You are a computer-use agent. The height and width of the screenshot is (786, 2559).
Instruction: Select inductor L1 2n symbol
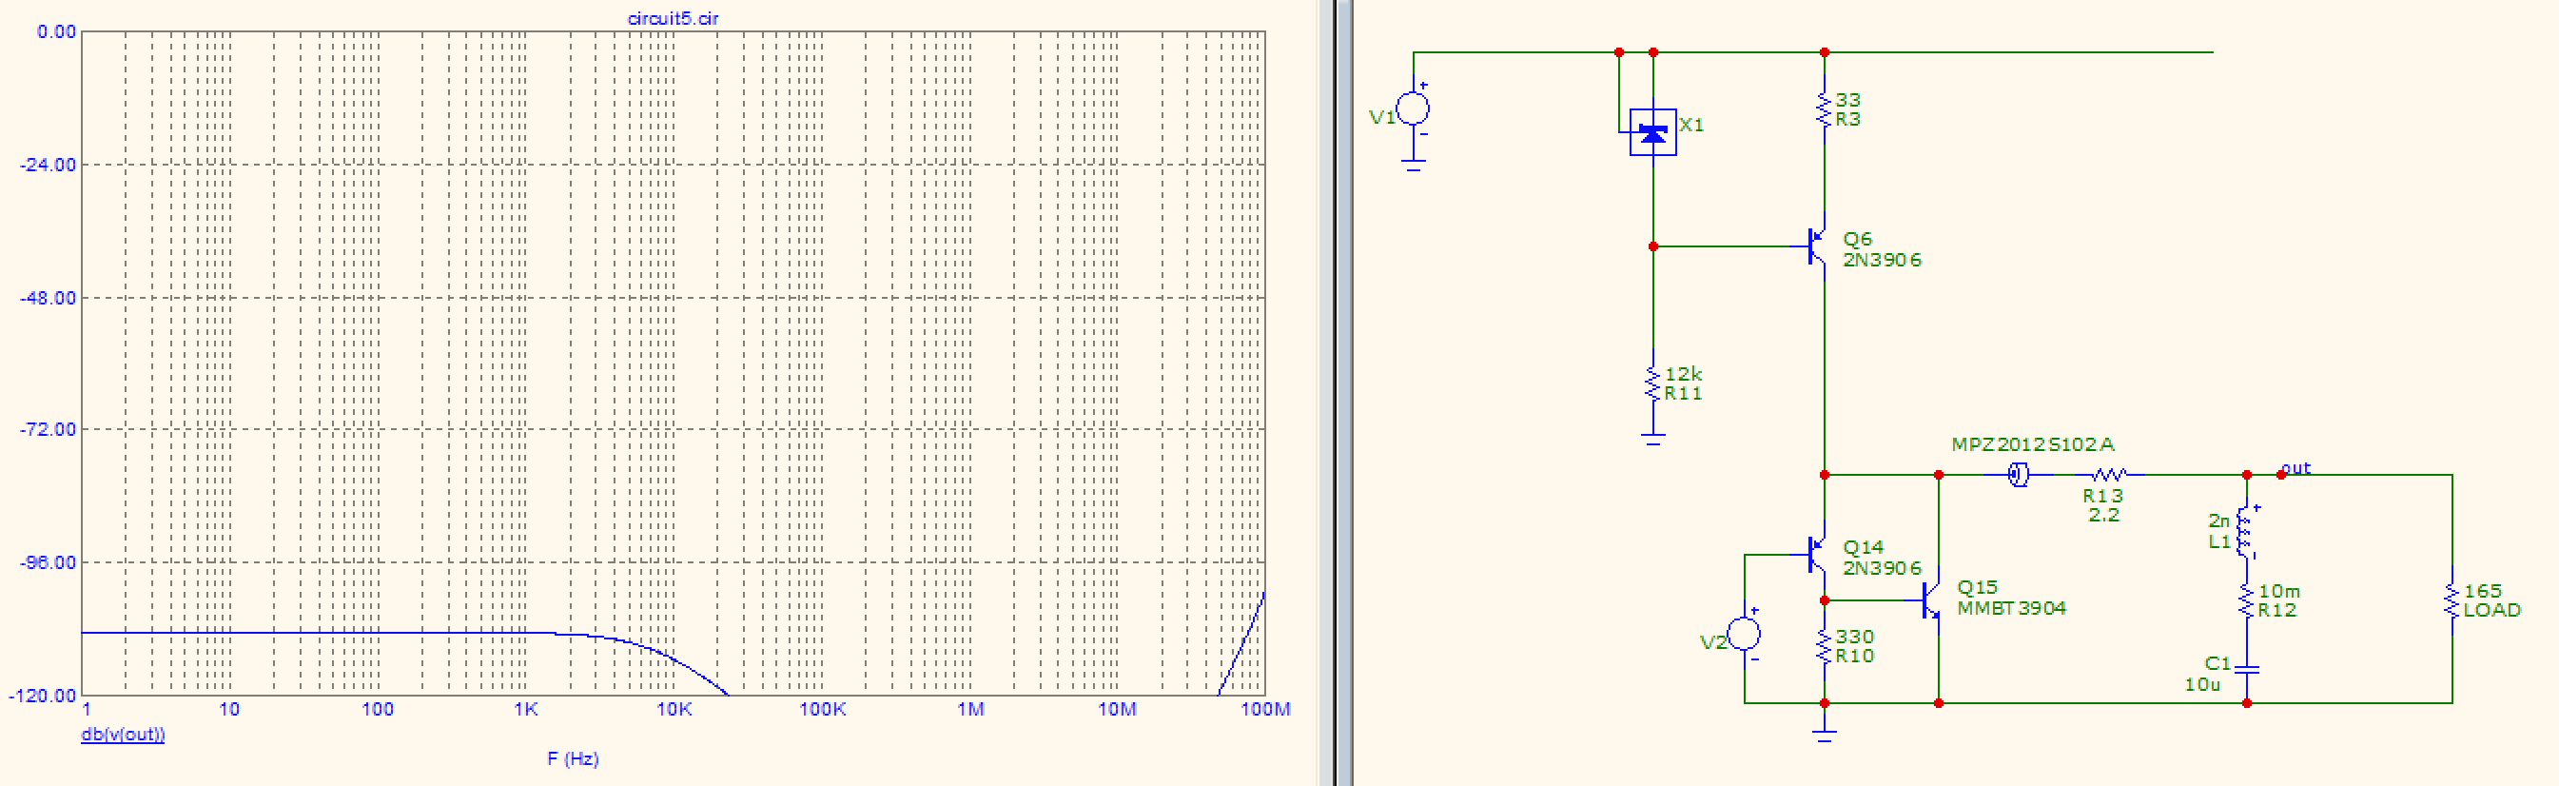(2246, 532)
